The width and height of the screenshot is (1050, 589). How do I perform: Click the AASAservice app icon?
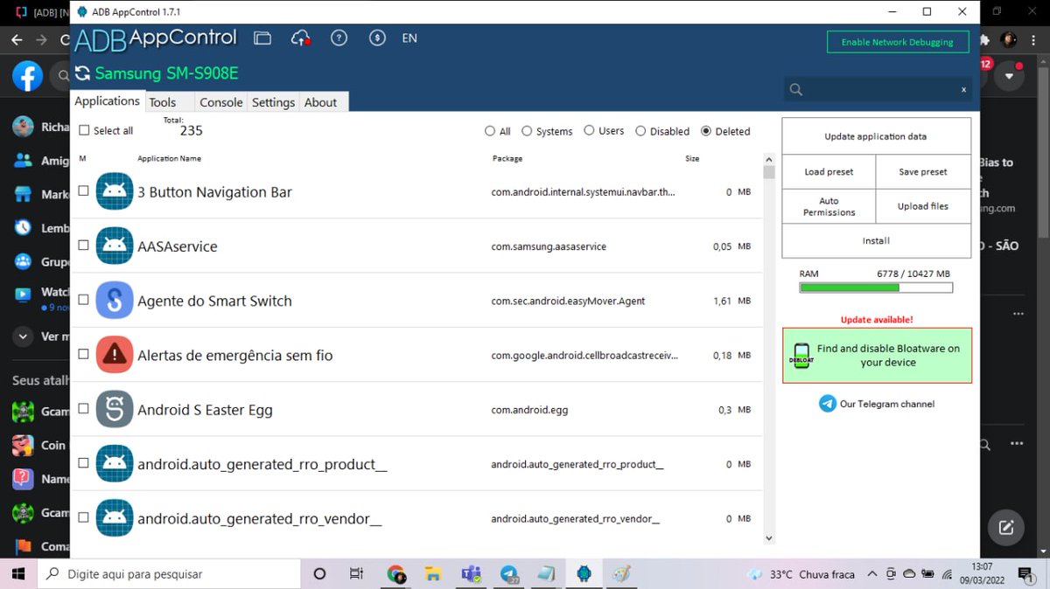pyautogui.click(x=115, y=246)
